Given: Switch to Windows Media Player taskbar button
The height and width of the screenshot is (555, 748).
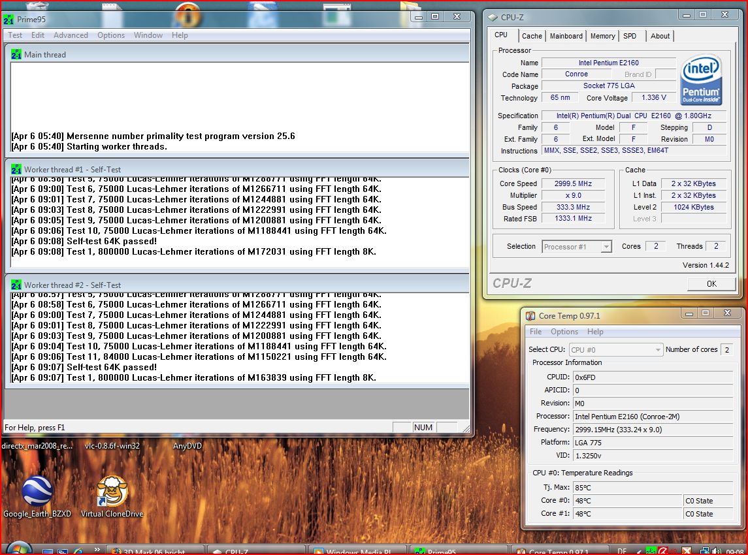Looking at the screenshot, I should (x=358, y=550).
